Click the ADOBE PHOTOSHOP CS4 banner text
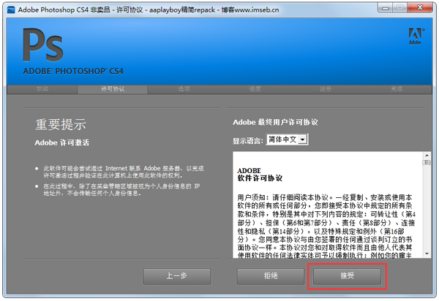The image size is (439, 301). click(73, 72)
